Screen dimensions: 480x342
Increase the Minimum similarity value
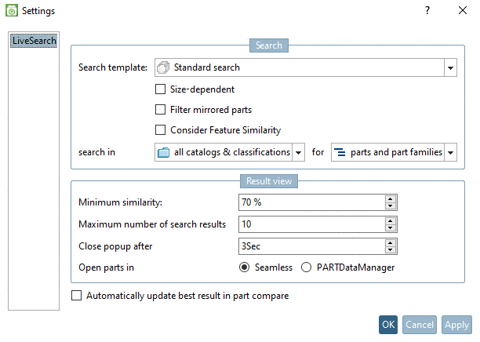pyautogui.click(x=390, y=199)
